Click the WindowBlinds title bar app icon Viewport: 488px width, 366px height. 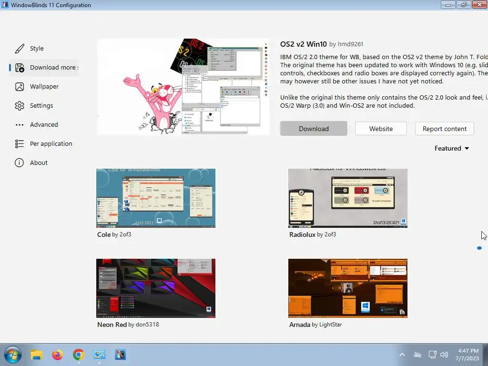[5, 5]
